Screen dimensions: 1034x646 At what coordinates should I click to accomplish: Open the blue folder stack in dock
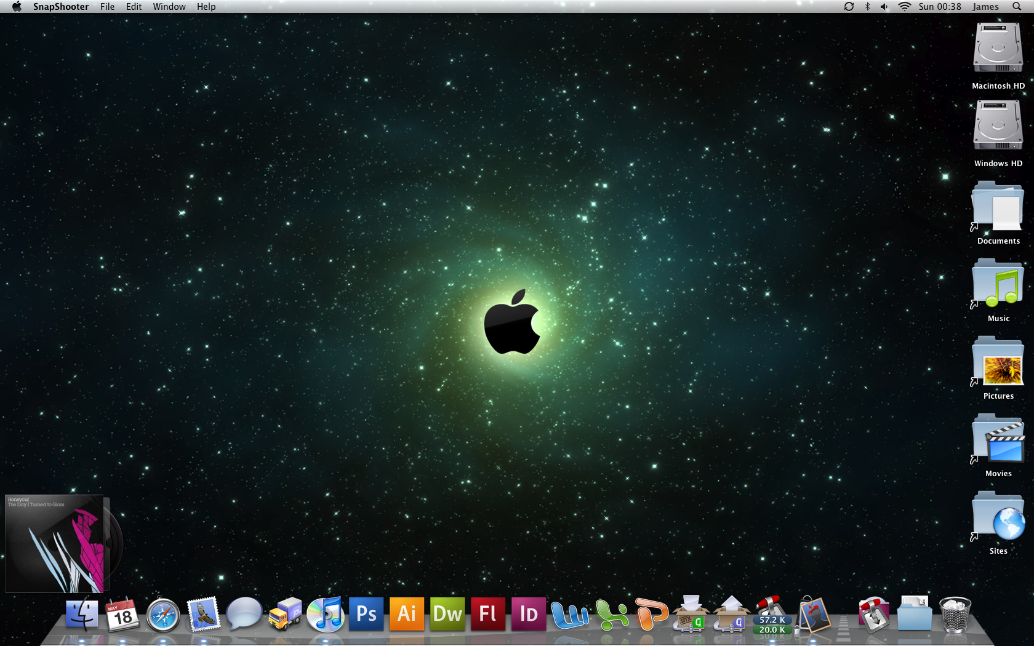[x=914, y=613]
